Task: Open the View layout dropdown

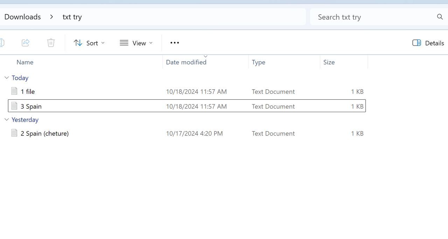Action: click(x=136, y=43)
